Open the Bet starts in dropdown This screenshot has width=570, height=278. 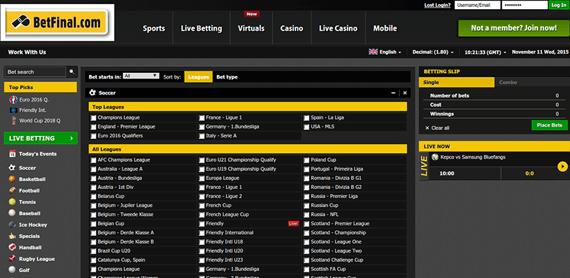click(x=141, y=76)
